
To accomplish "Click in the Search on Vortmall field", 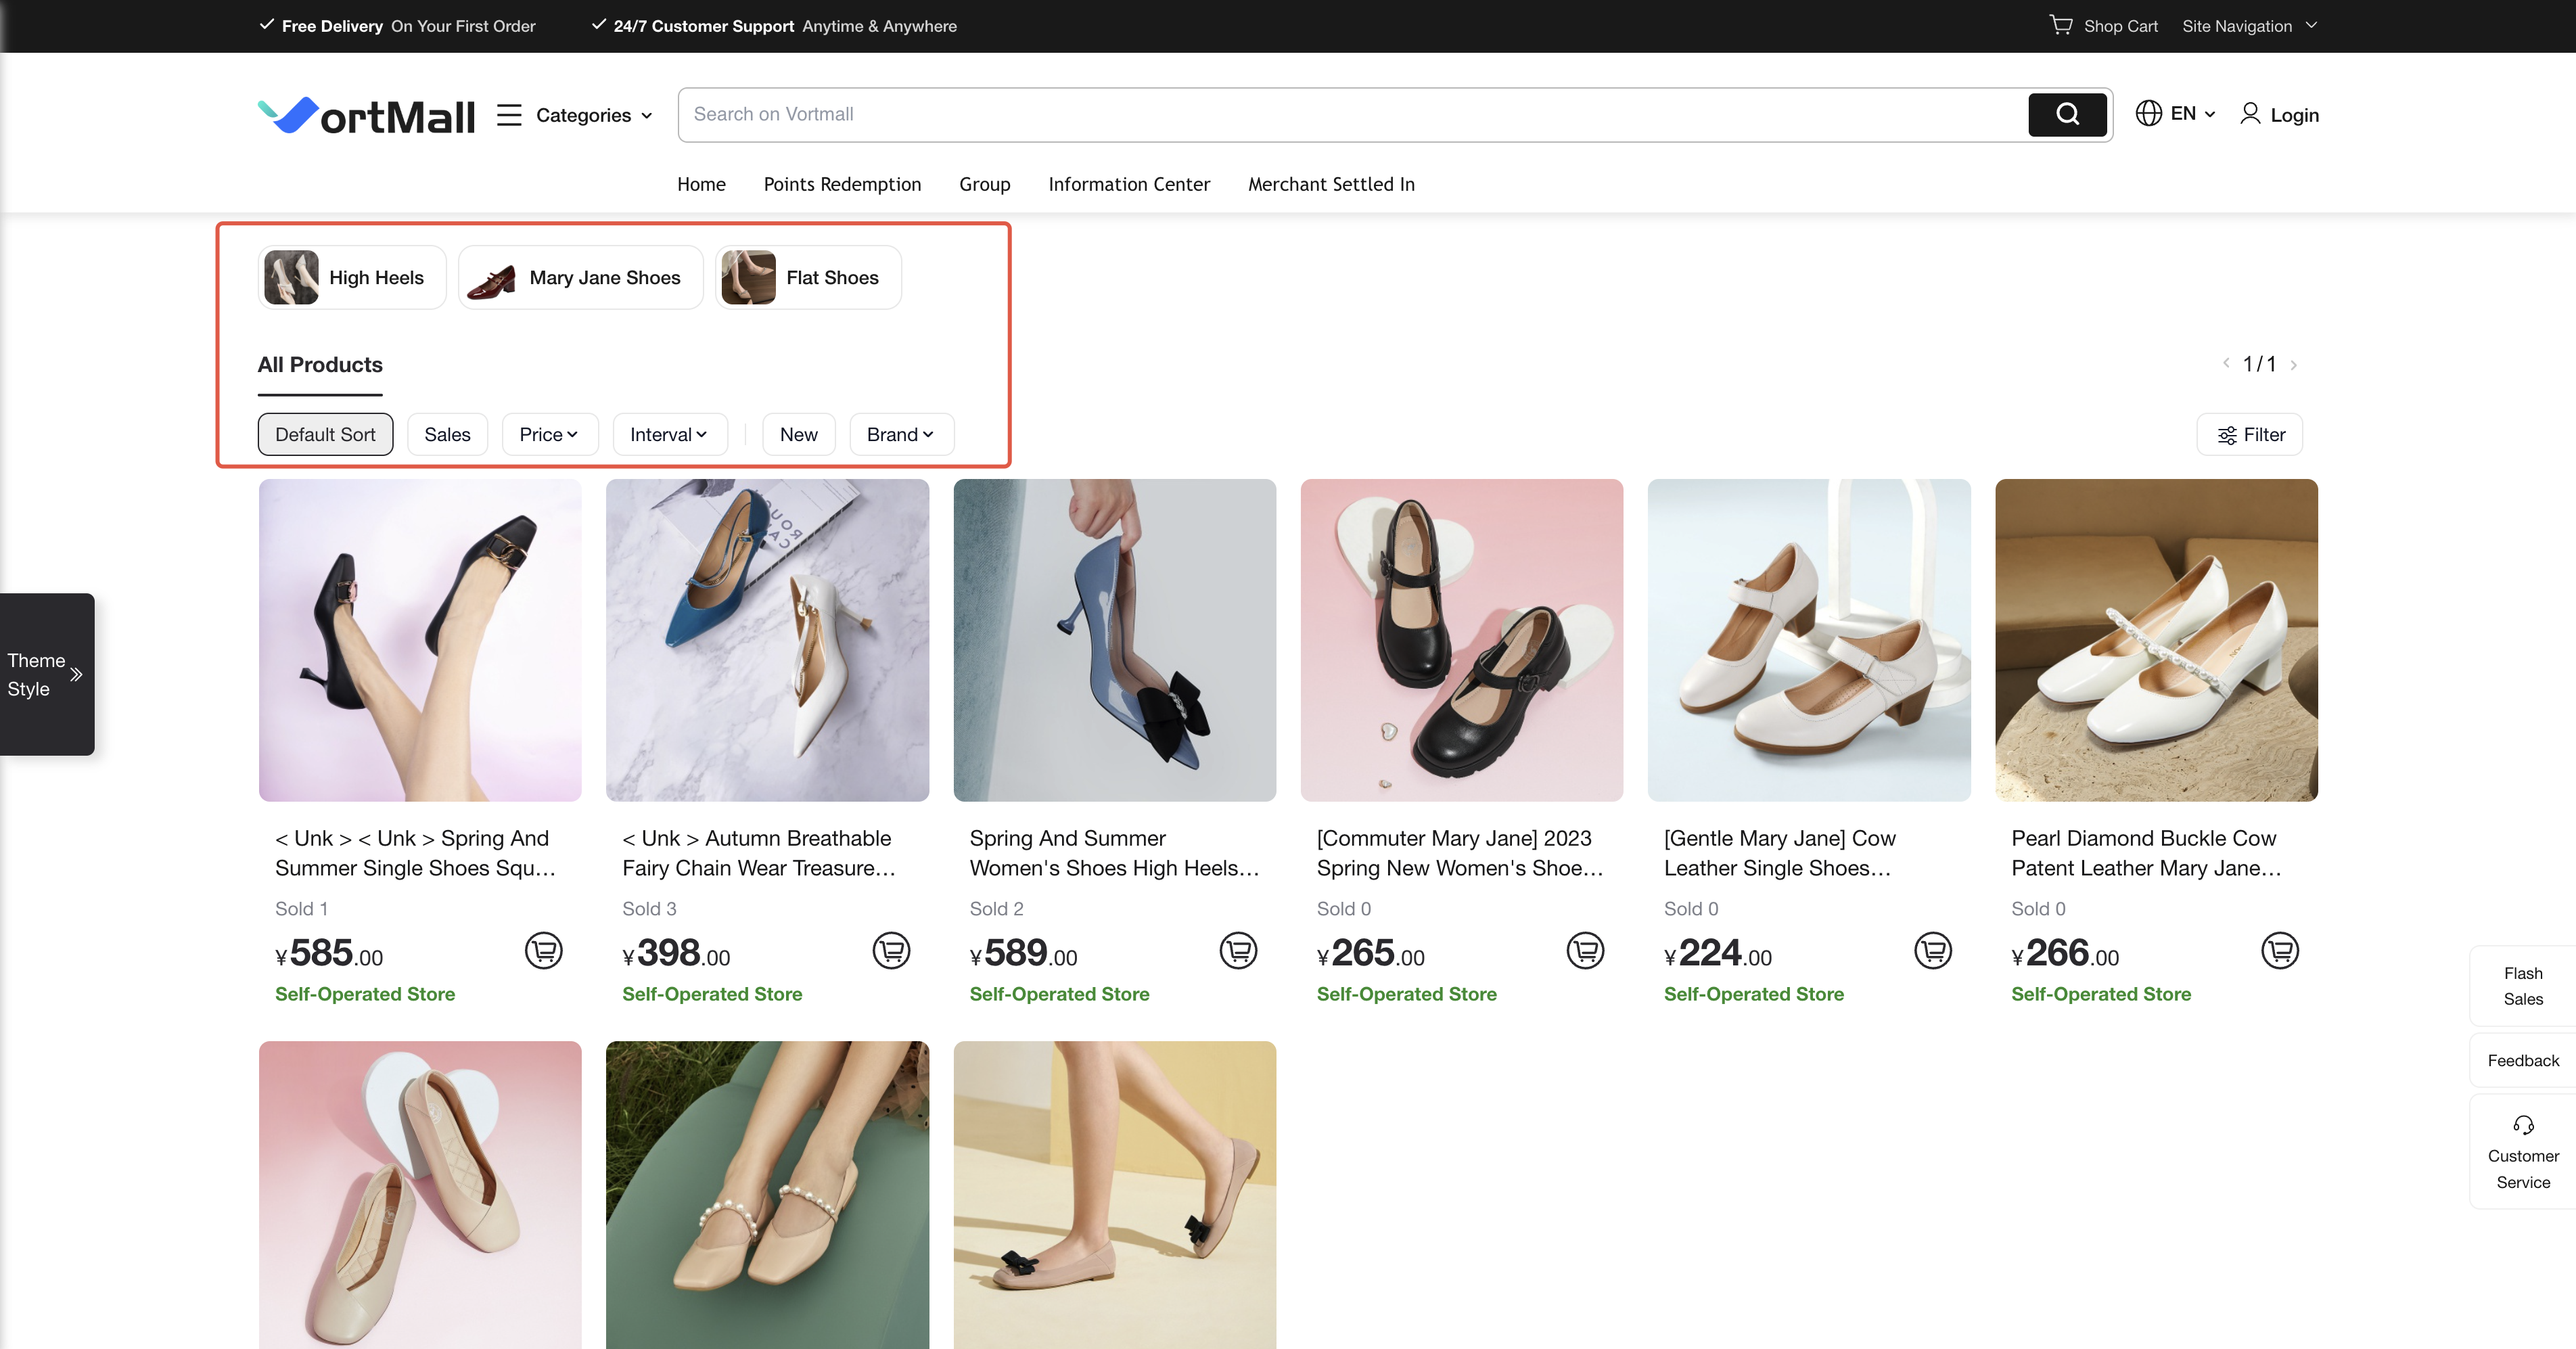I will click(1350, 114).
